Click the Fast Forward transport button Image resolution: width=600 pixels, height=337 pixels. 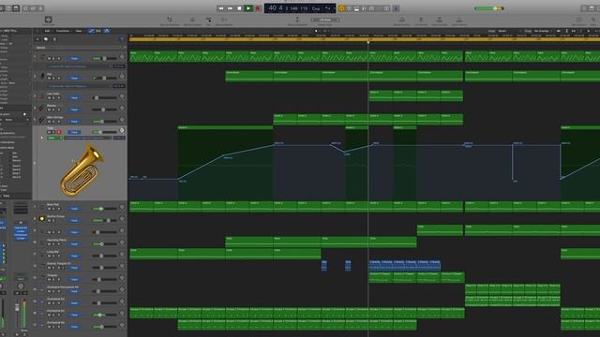point(230,8)
